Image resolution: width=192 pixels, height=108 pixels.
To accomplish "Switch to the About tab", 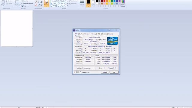I will (x=110, y=34).
